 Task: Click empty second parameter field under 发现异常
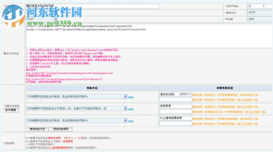(x=175, y=112)
